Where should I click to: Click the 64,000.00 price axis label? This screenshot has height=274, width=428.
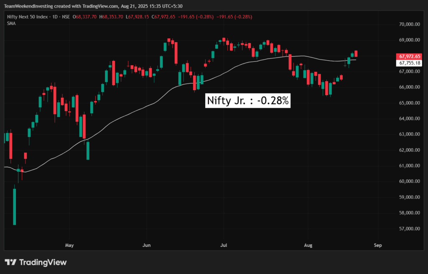(410, 119)
